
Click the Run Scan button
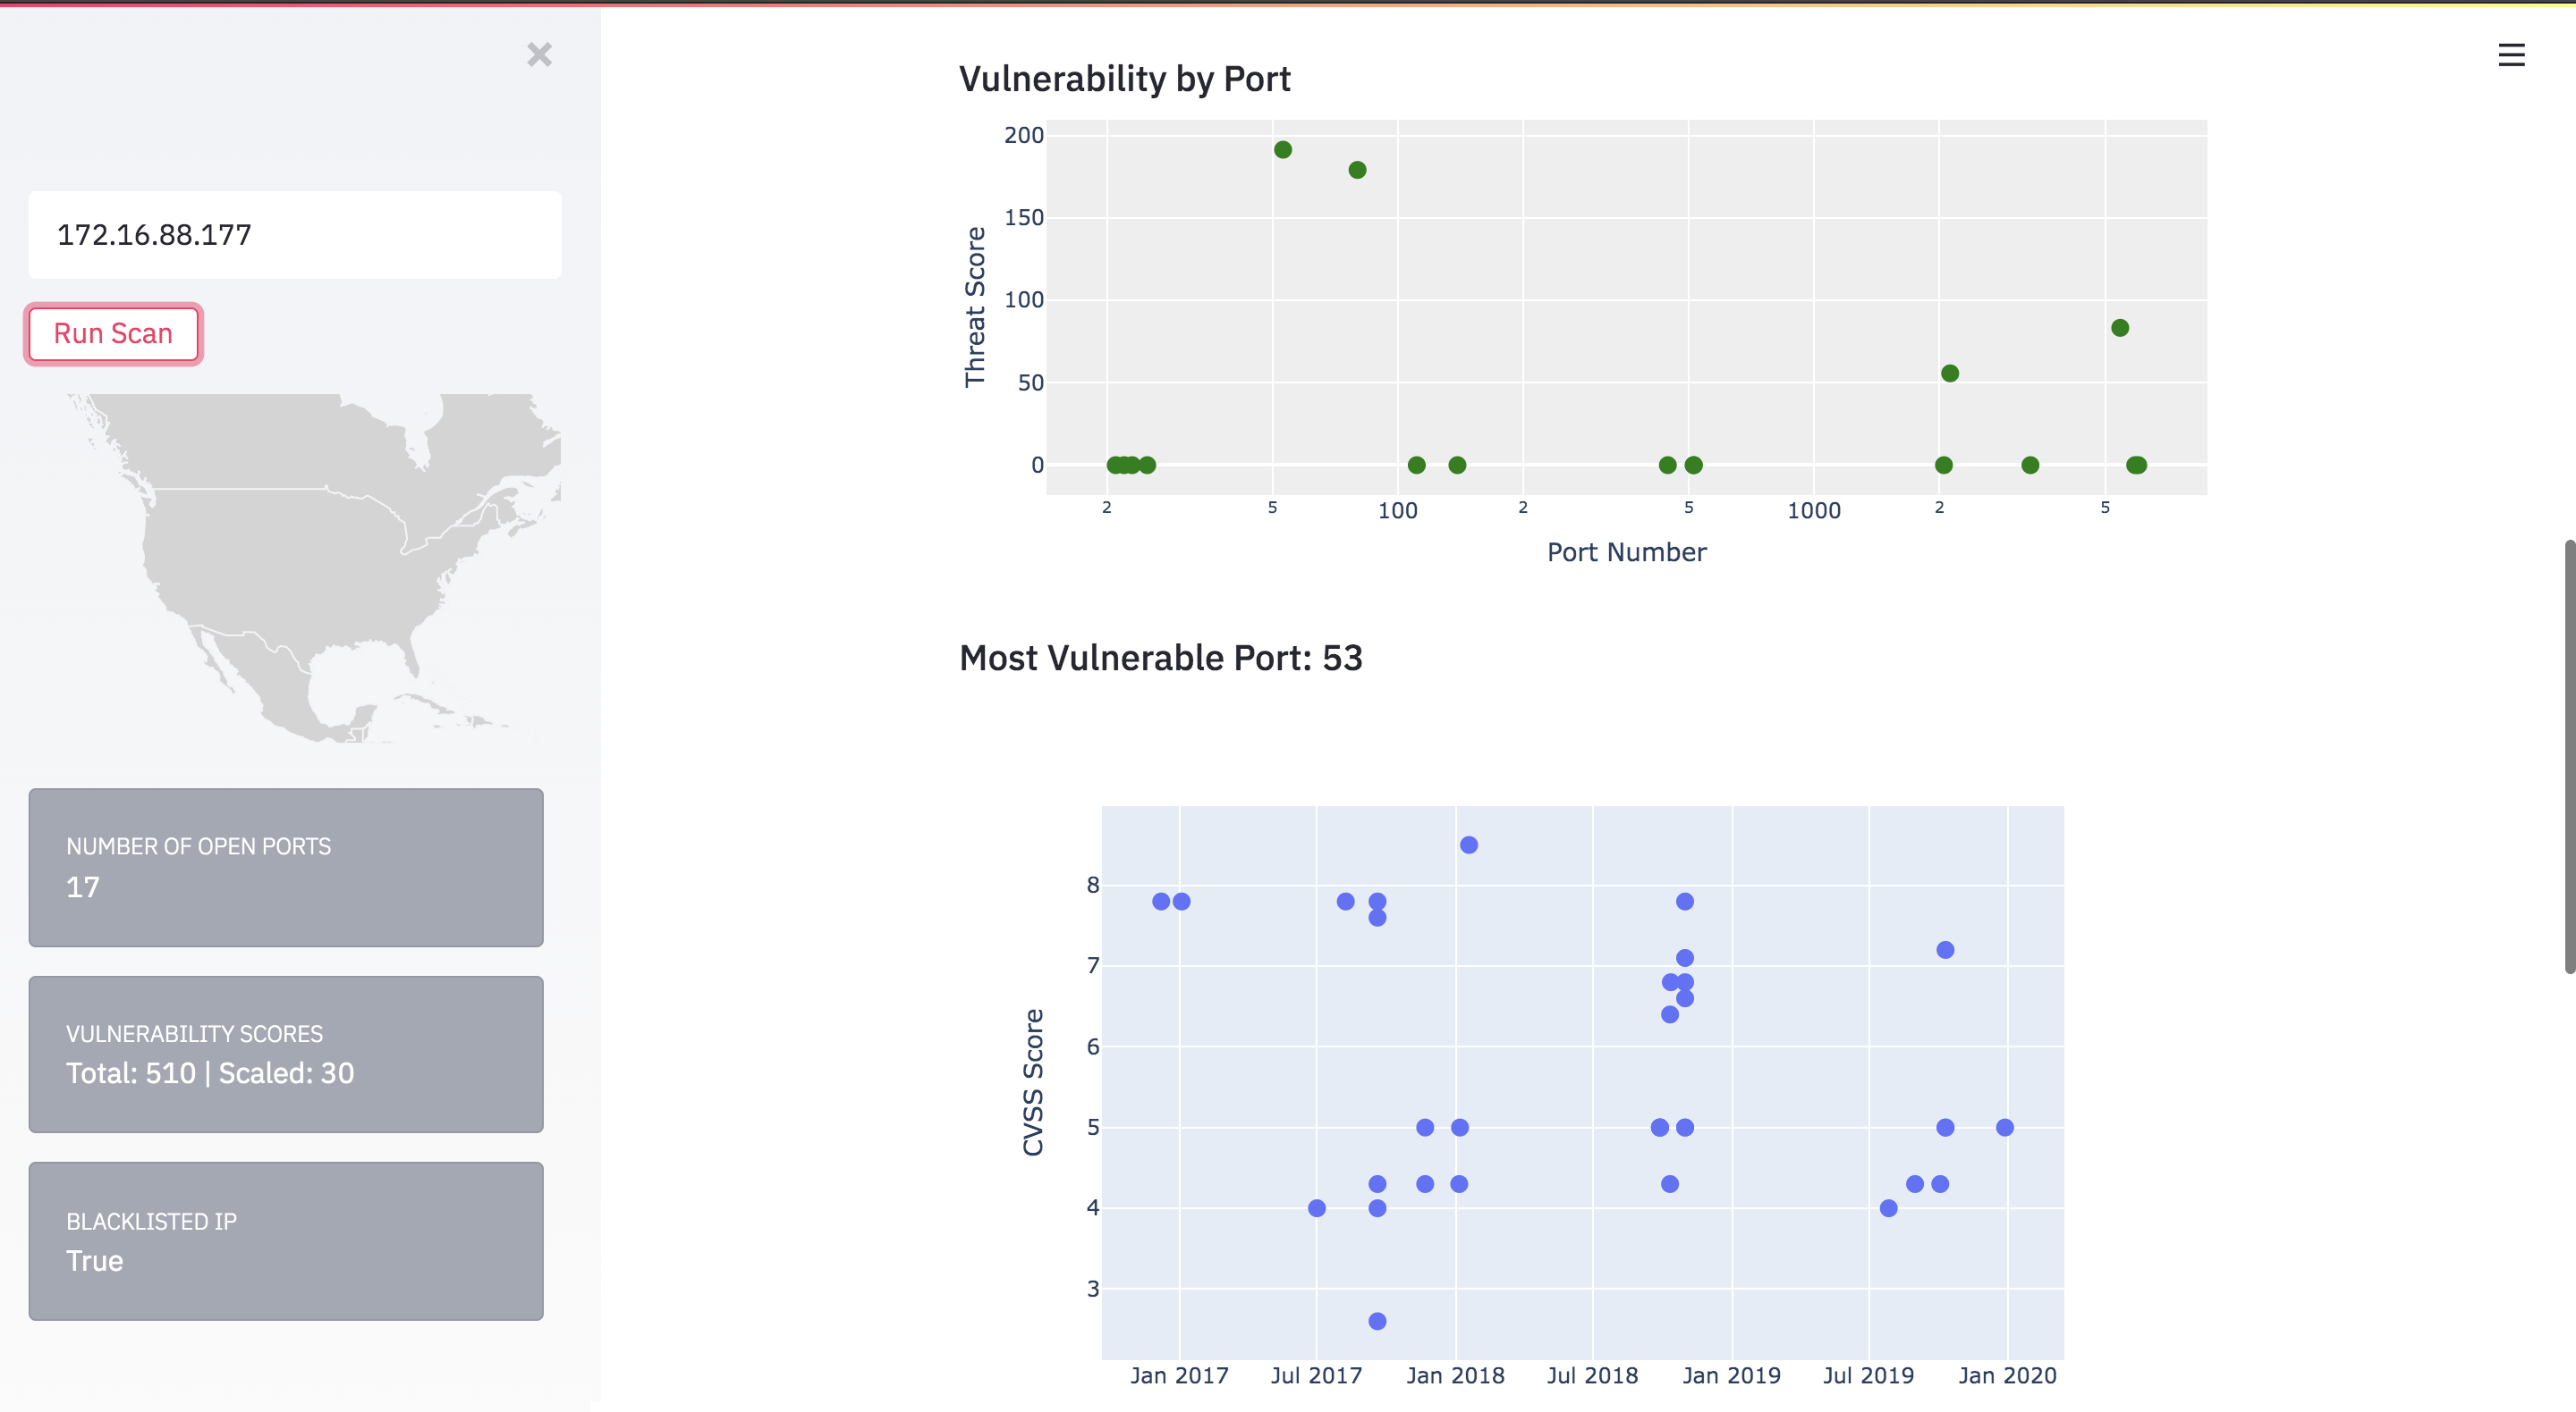(113, 333)
